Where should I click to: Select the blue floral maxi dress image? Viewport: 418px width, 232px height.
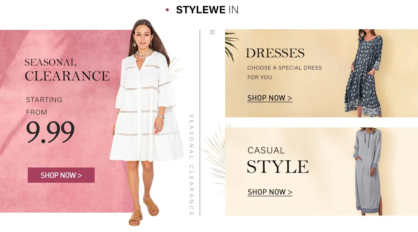(x=363, y=73)
